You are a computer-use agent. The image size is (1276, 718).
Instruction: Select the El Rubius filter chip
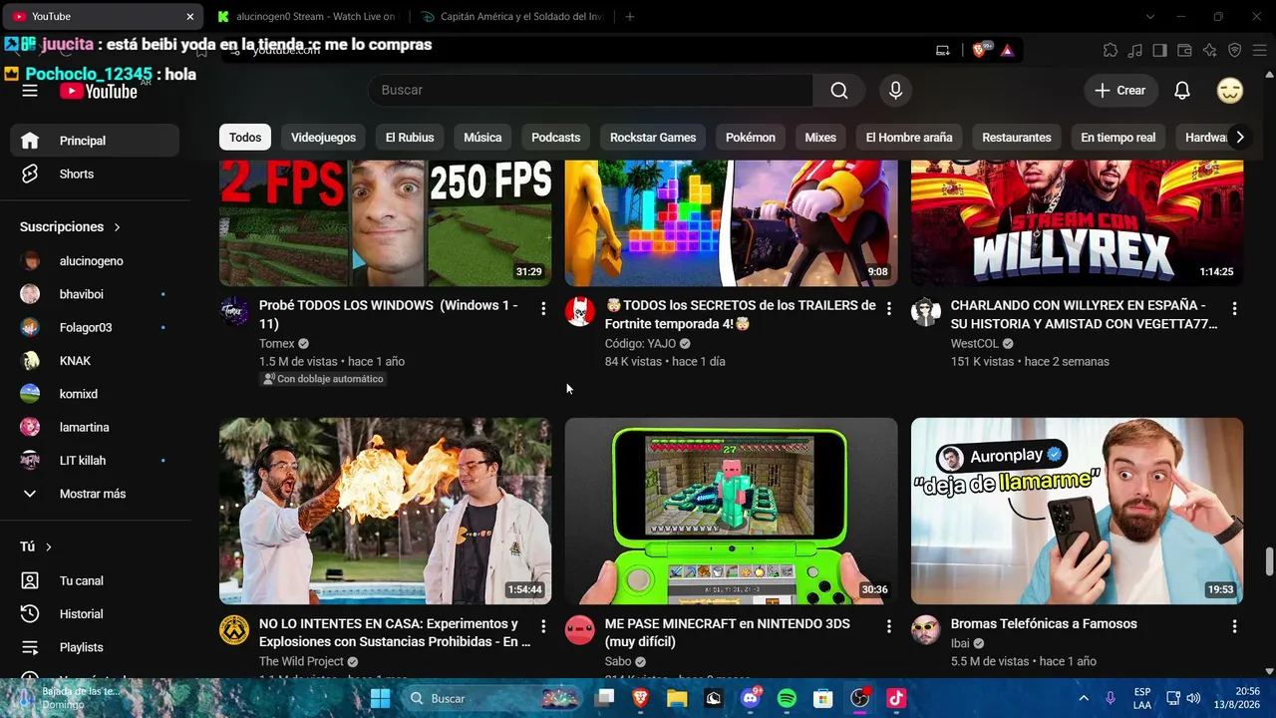click(410, 138)
